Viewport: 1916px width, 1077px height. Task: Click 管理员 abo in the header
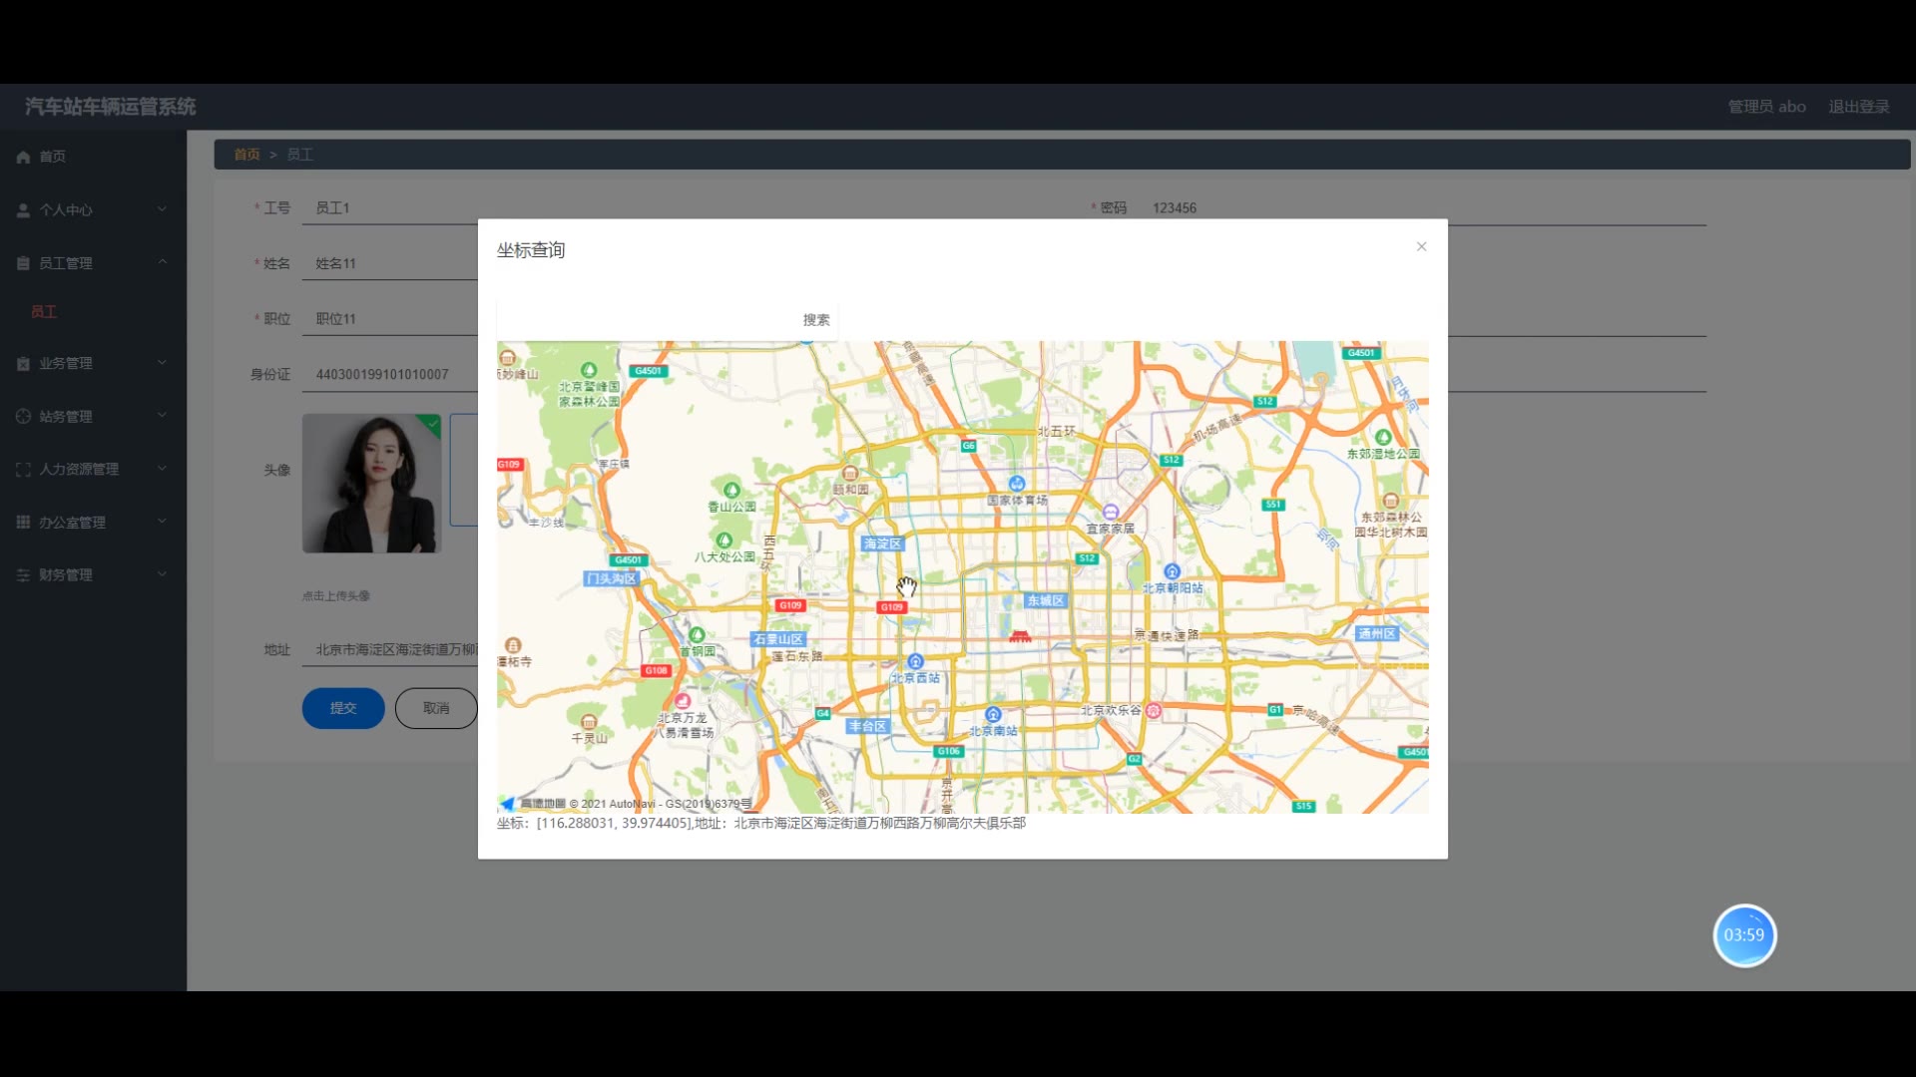point(1767,107)
